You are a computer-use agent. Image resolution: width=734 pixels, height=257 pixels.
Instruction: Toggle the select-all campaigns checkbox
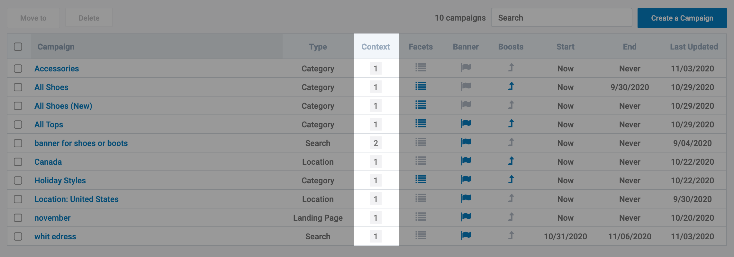(x=18, y=47)
